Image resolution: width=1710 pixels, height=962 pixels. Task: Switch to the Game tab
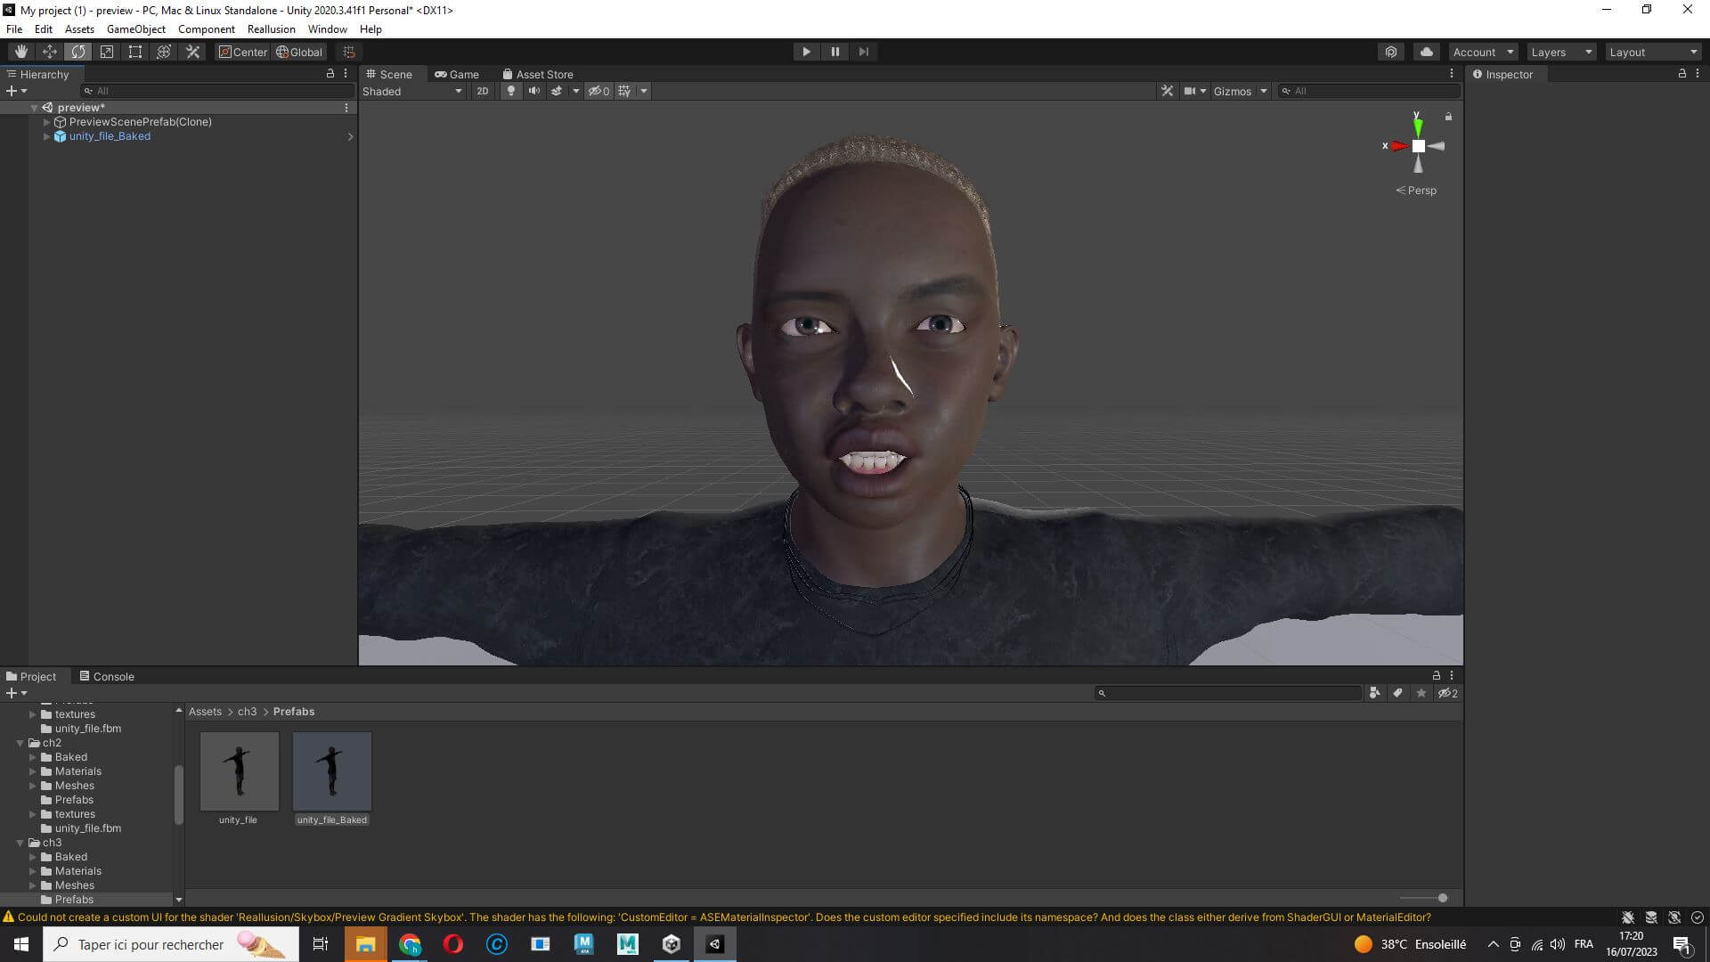click(x=457, y=74)
